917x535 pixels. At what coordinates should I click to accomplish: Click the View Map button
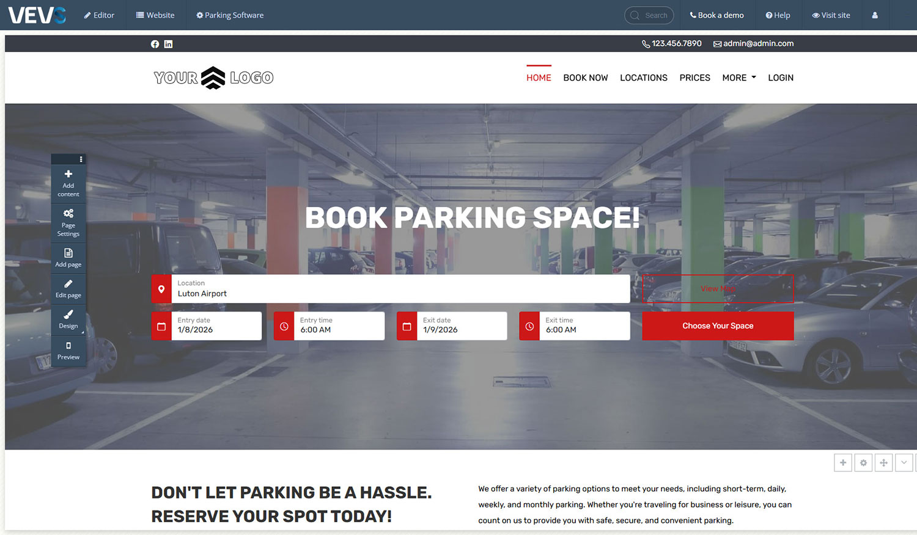pos(718,289)
